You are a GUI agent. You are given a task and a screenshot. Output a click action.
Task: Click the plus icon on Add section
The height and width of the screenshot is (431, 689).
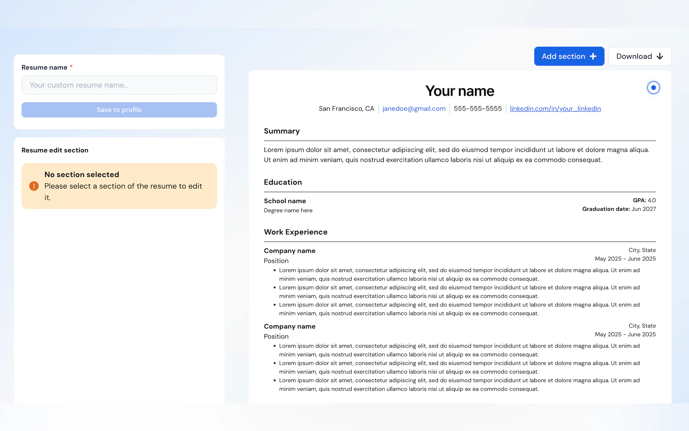click(593, 56)
